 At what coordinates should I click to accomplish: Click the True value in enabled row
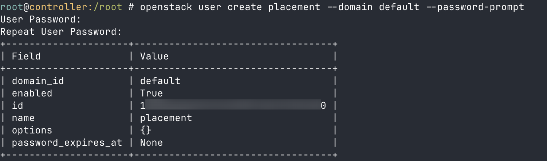[151, 93]
